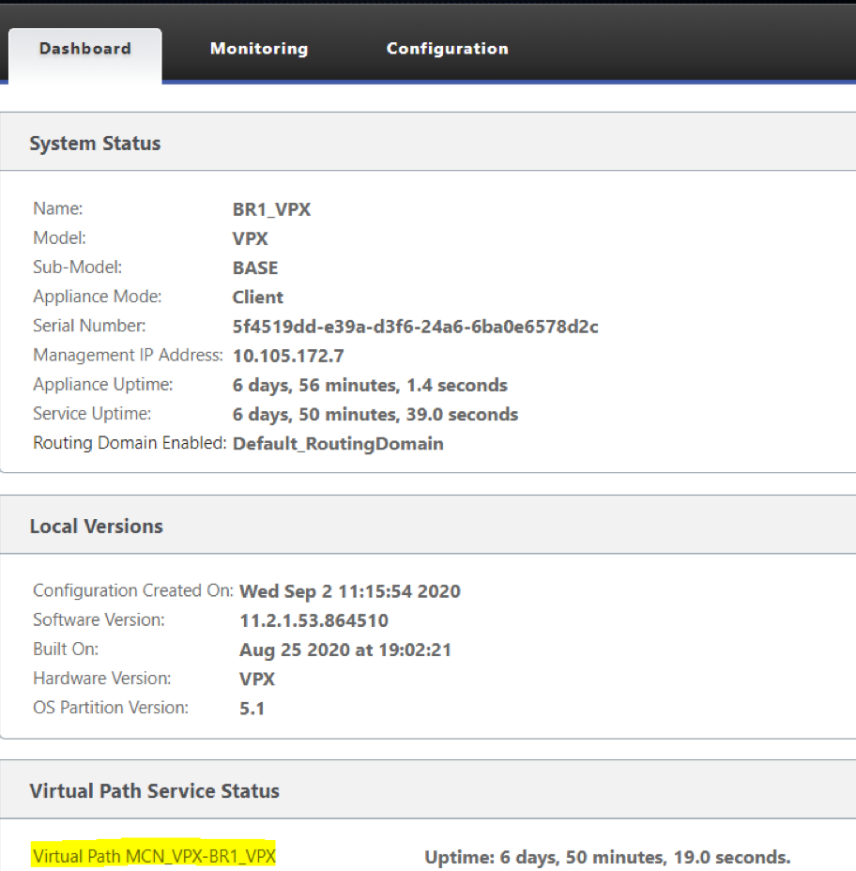This screenshot has height=871, width=856.
Task: Click the Appliance Mode value Client
Action: point(258,298)
